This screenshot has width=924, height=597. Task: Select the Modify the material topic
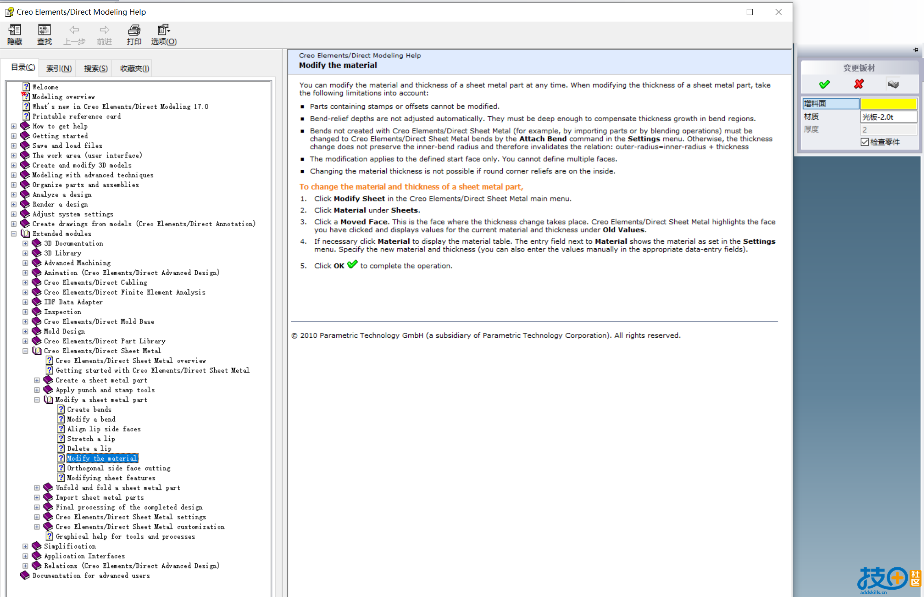coord(102,458)
